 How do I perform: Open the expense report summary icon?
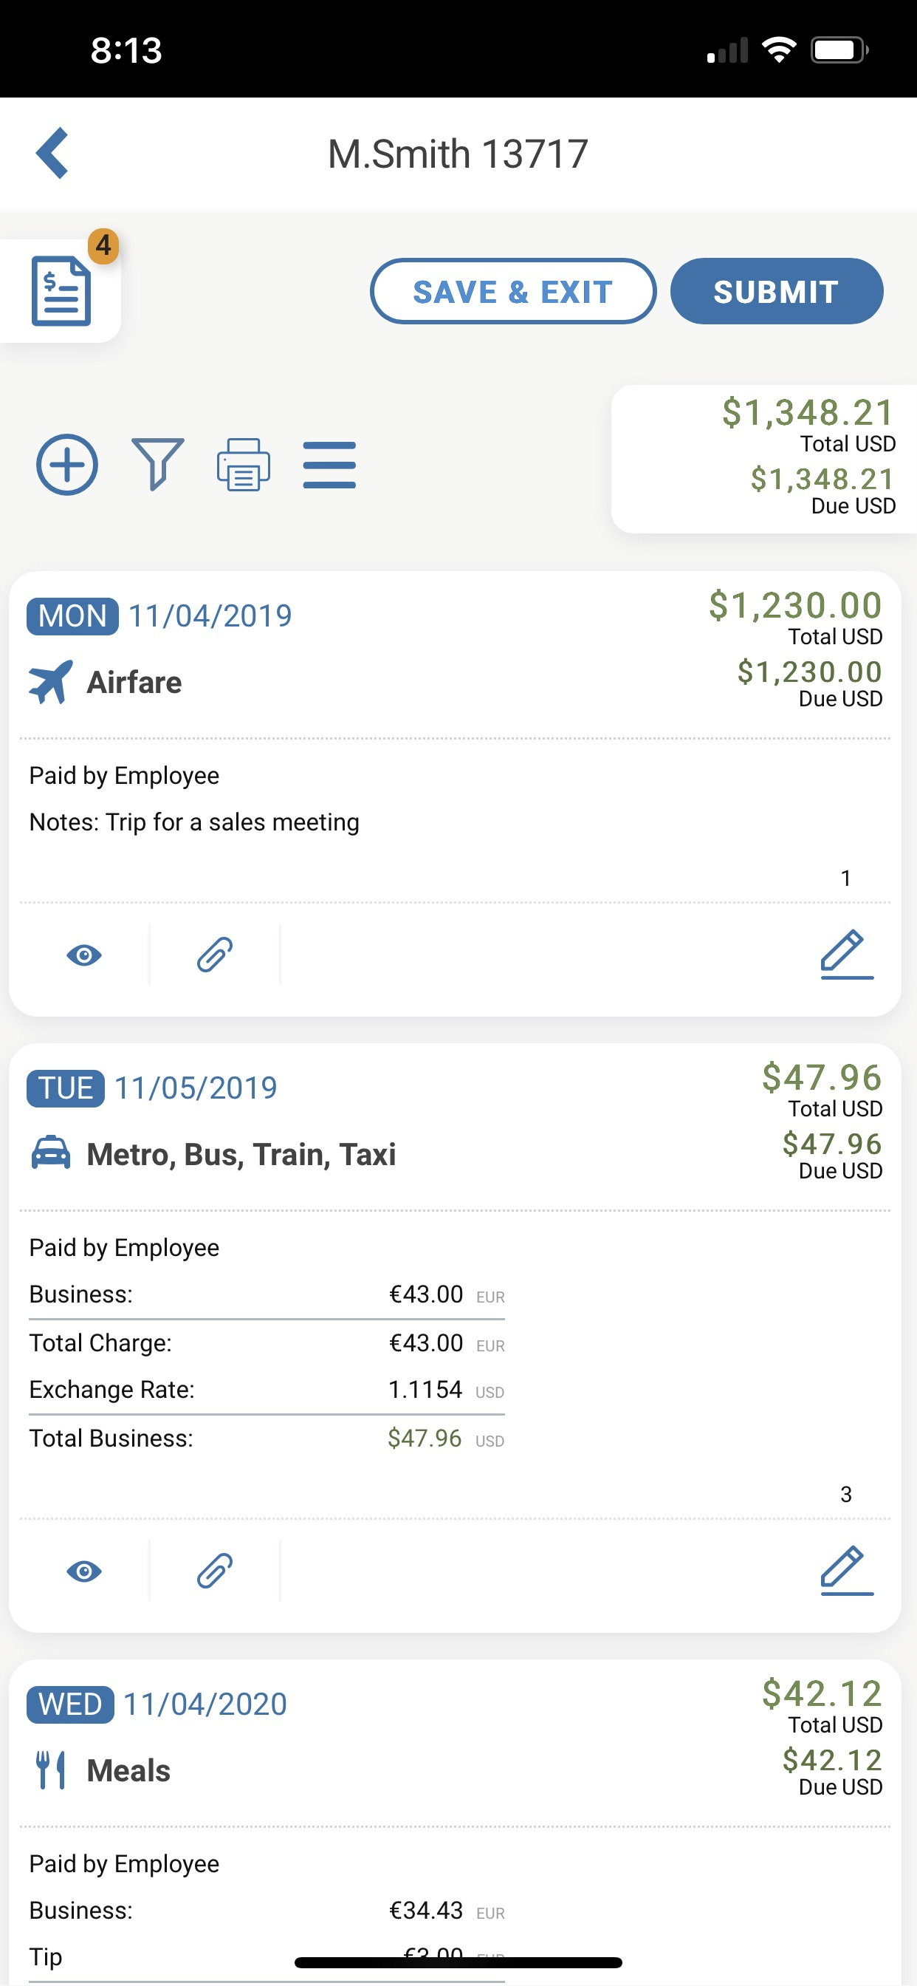[x=61, y=291]
